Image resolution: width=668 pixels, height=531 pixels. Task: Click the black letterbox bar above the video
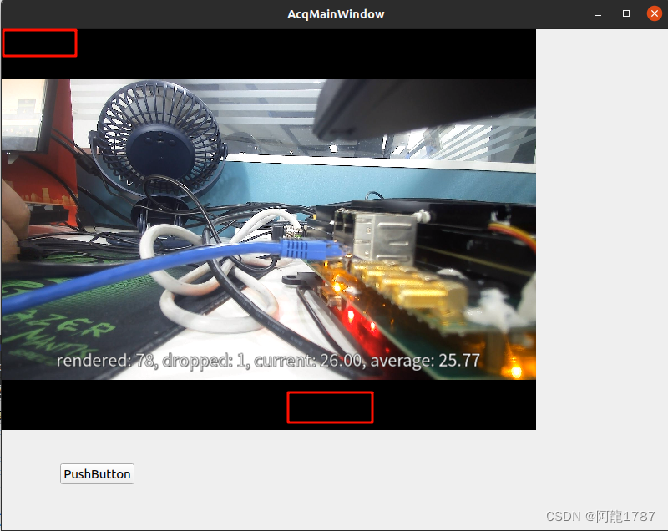292,52
